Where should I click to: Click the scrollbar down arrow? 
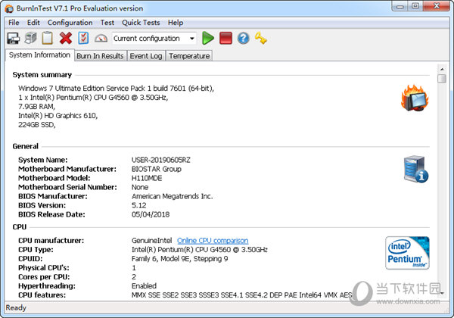[x=443, y=295]
